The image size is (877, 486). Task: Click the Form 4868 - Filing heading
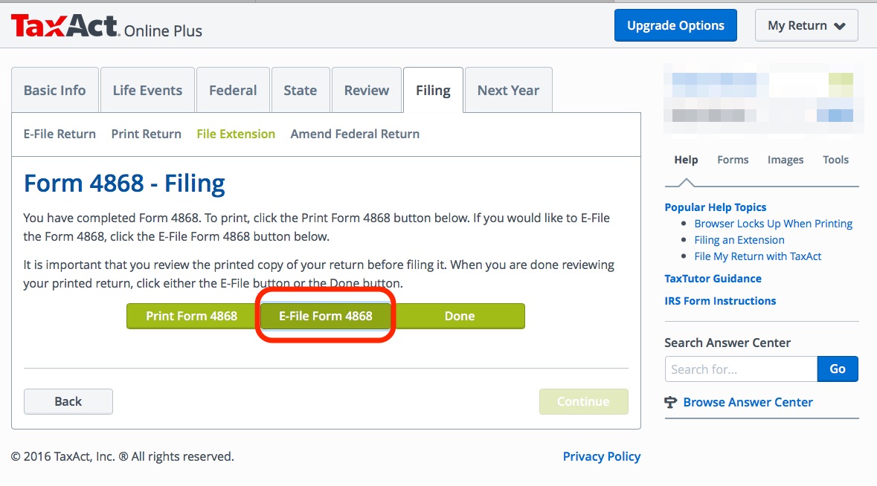pyautogui.click(x=124, y=184)
